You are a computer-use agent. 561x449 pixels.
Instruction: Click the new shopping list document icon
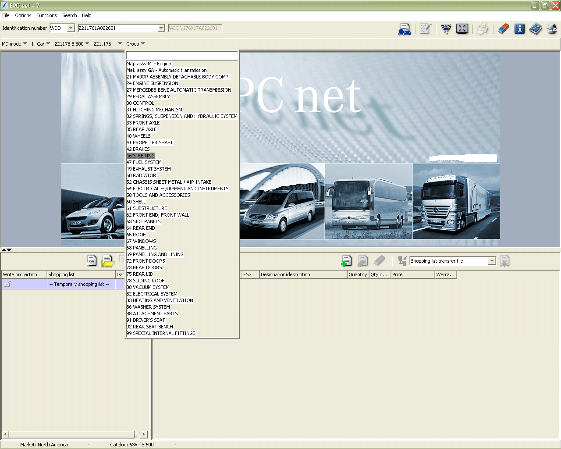(x=92, y=261)
